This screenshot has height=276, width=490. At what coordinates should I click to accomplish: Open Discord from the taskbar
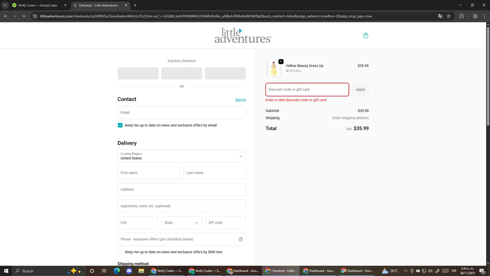tap(129, 271)
